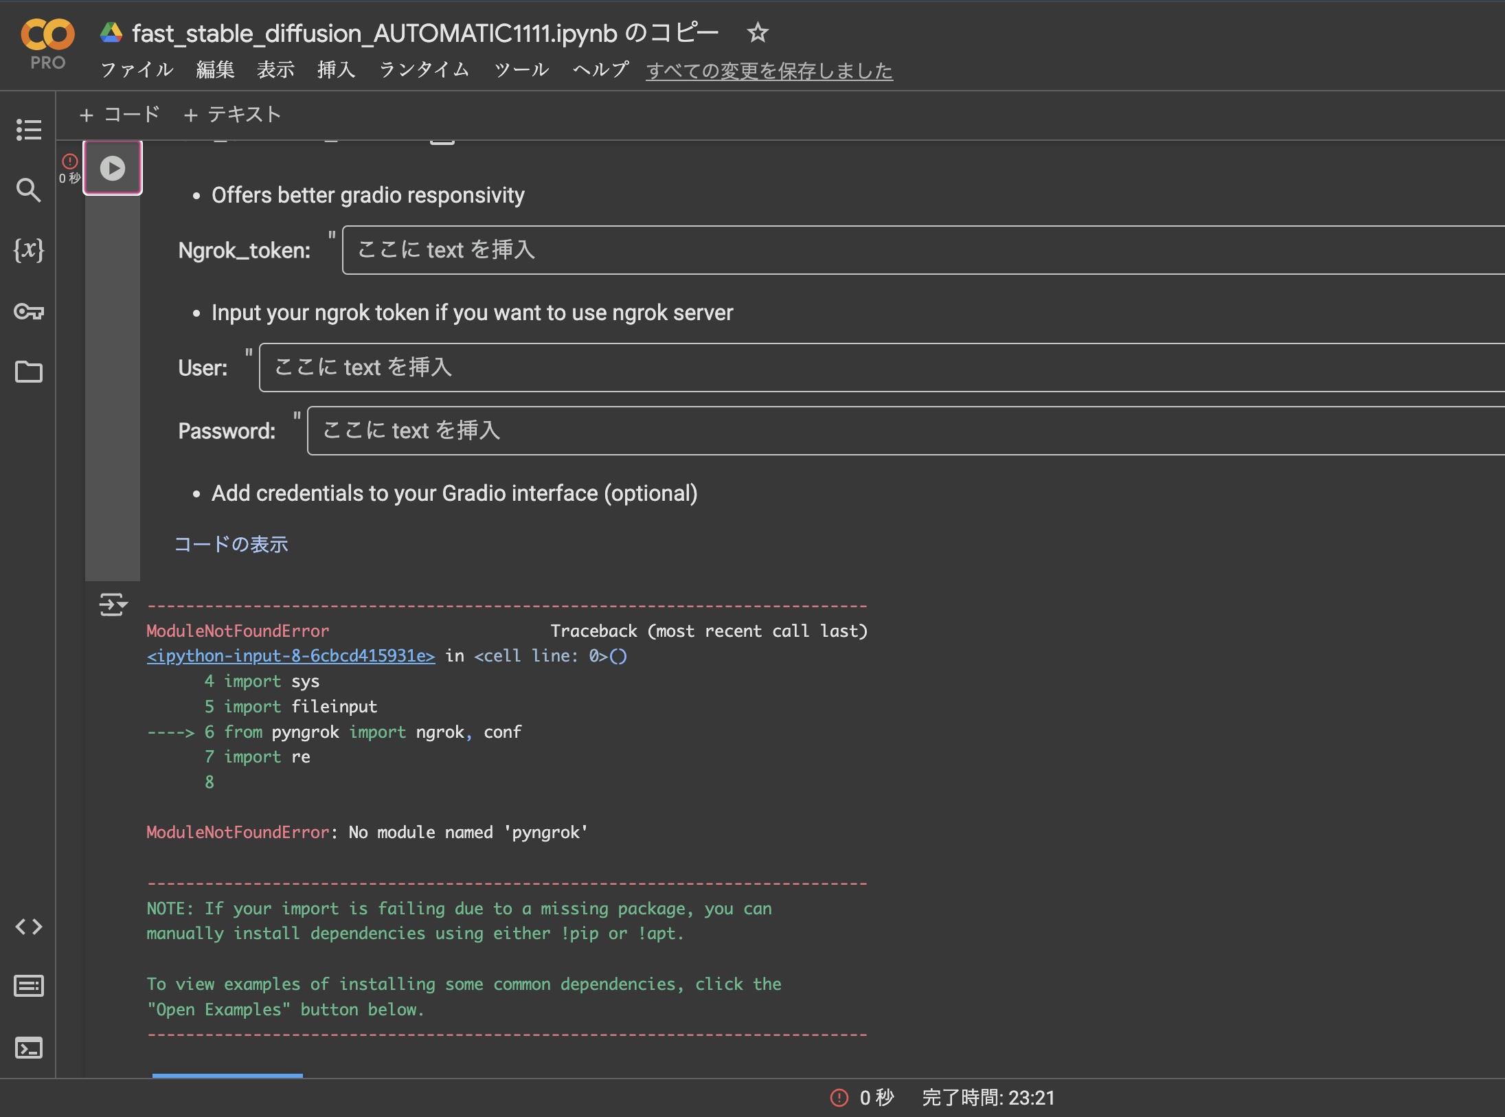Add a code cell with + コード
The height and width of the screenshot is (1117, 1505).
[x=120, y=115]
